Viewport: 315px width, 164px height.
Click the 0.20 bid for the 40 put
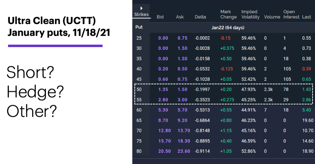163,69
